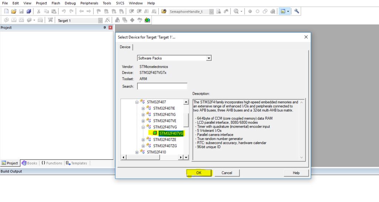The width and height of the screenshot is (379, 202).
Task: Expand the STM32F407IG node
Action: 143,115
